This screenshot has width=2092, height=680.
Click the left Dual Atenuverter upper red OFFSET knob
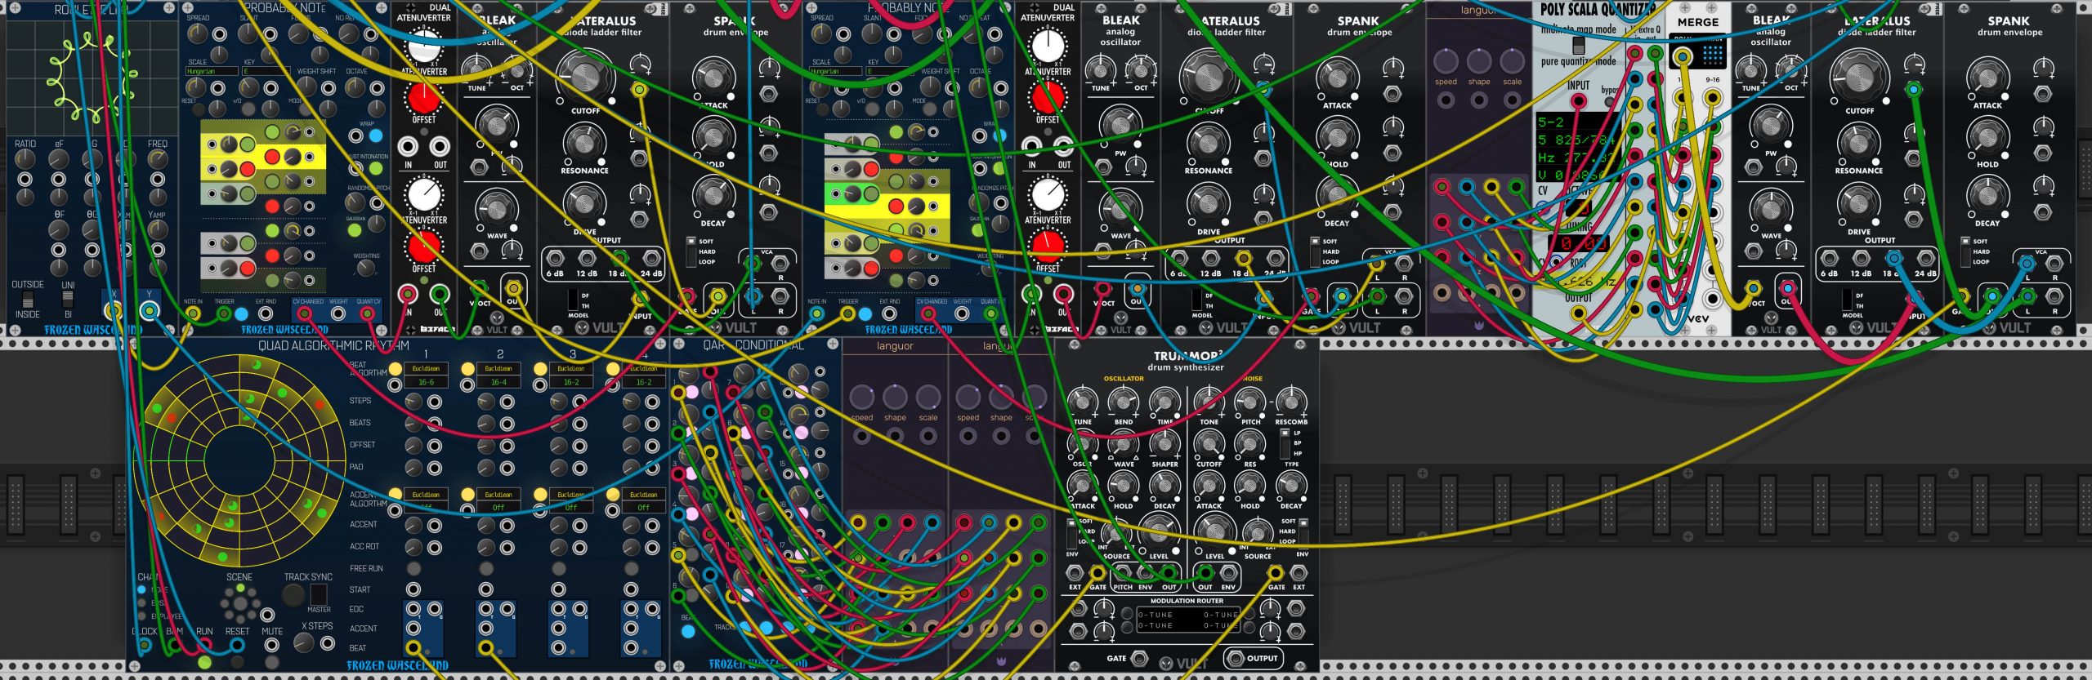423,98
